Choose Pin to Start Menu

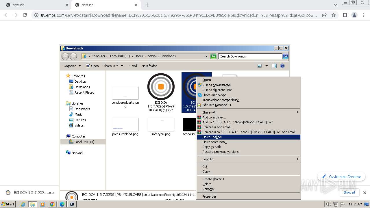point(249,142)
